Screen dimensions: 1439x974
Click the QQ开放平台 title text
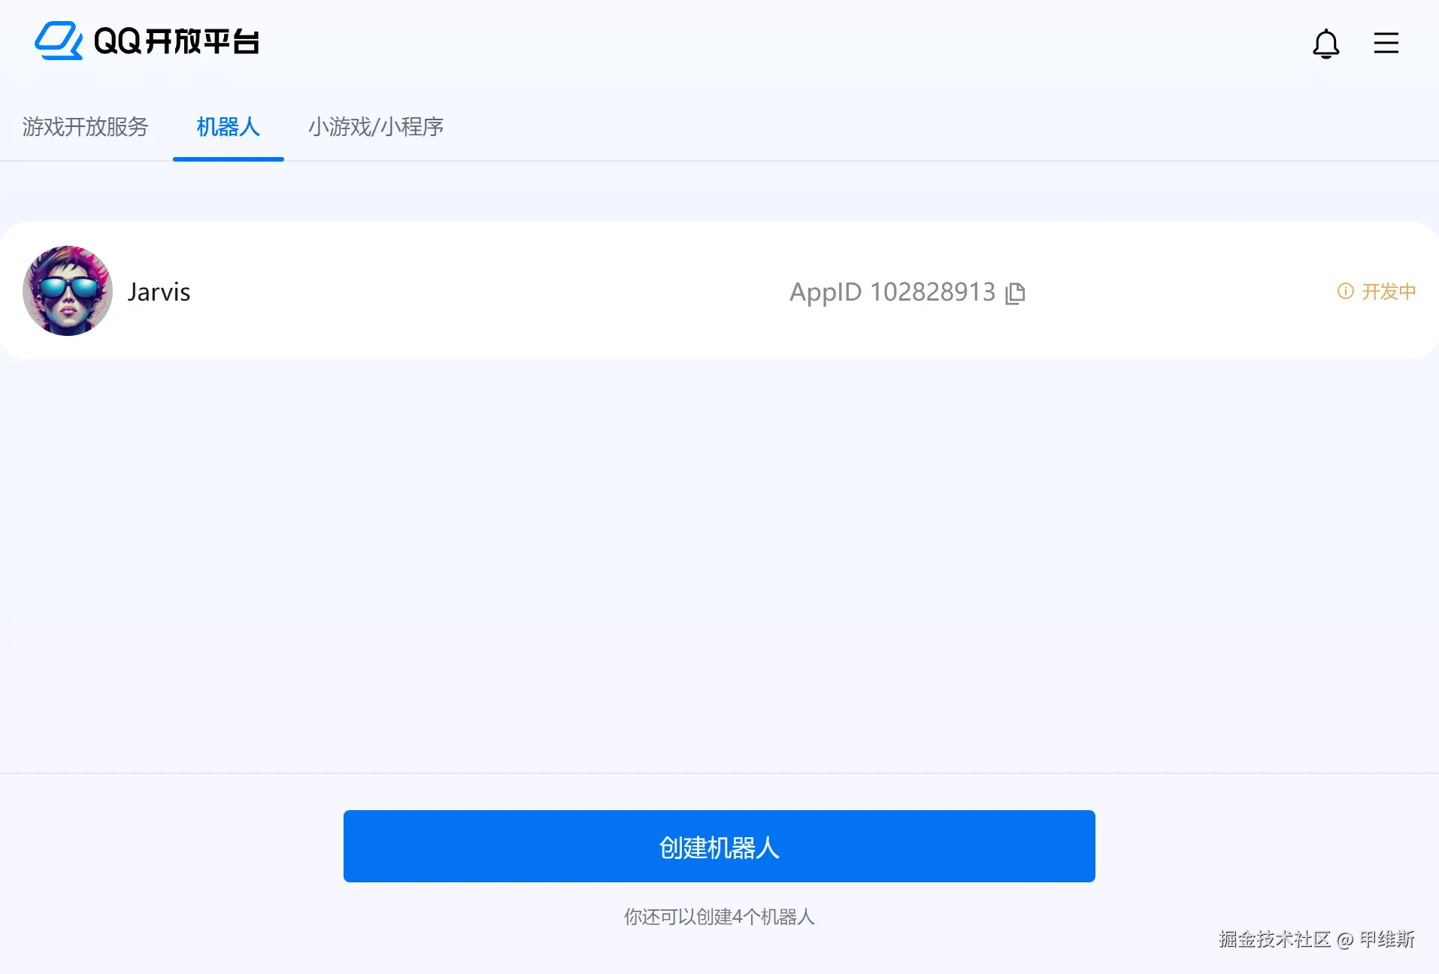(177, 41)
